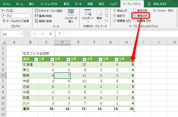
Task: Click the Remove Duplicates (重複の削除) icon
Action: point(36,16)
